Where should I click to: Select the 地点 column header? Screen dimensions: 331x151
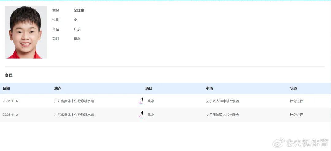[58, 89]
